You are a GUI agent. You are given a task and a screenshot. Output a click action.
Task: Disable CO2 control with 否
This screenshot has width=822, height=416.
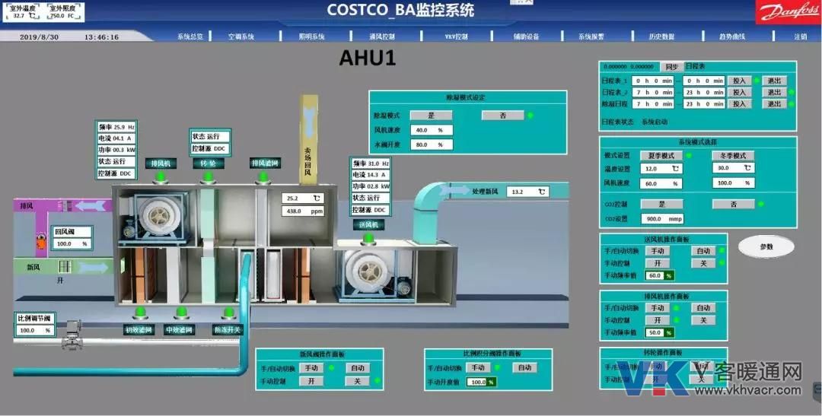tap(734, 205)
